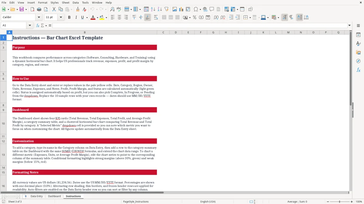Switch to the Dashboard sheet tab

tap(54, 196)
